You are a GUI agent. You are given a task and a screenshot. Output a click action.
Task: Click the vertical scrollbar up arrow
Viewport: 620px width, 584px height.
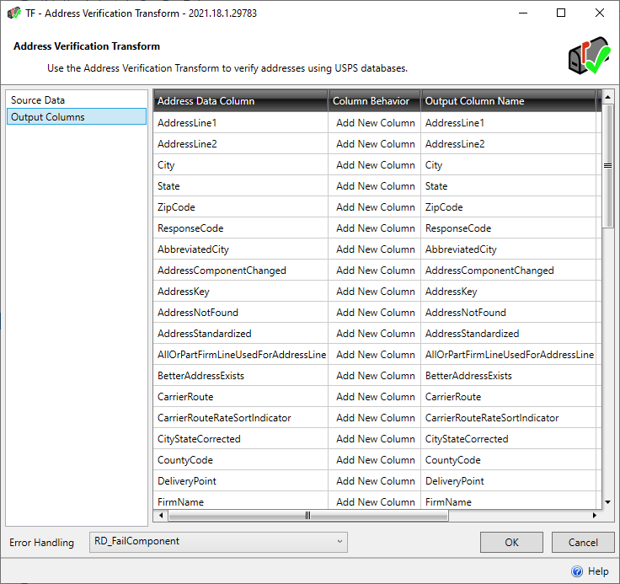pyautogui.click(x=607, y=97)
